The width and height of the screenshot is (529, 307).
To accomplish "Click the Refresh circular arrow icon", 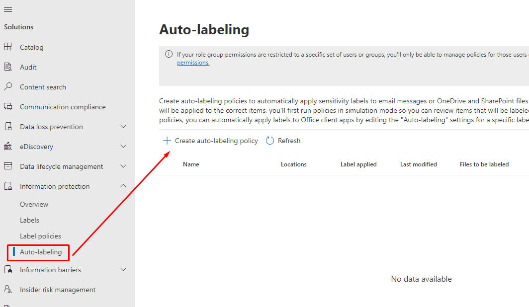I will [270, 141].
